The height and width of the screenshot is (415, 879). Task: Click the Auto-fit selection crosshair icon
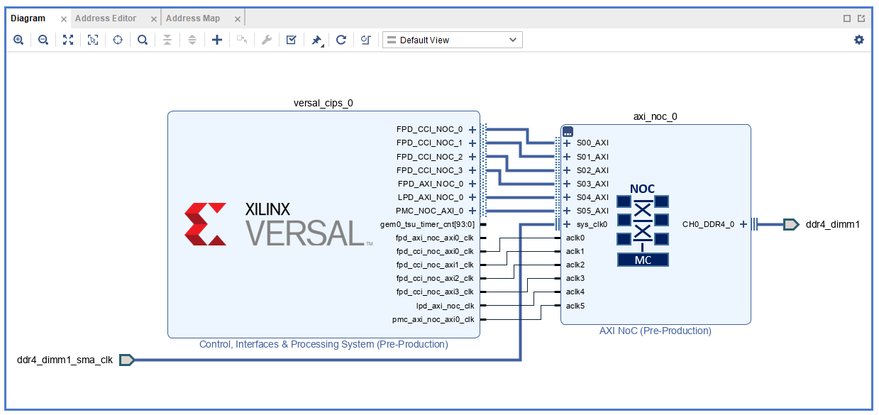[x=118, y=40]
